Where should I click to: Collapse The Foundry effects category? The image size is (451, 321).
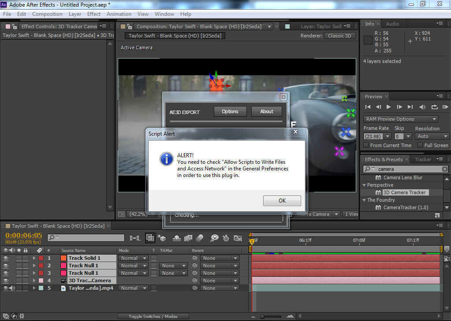click(365, 200)
